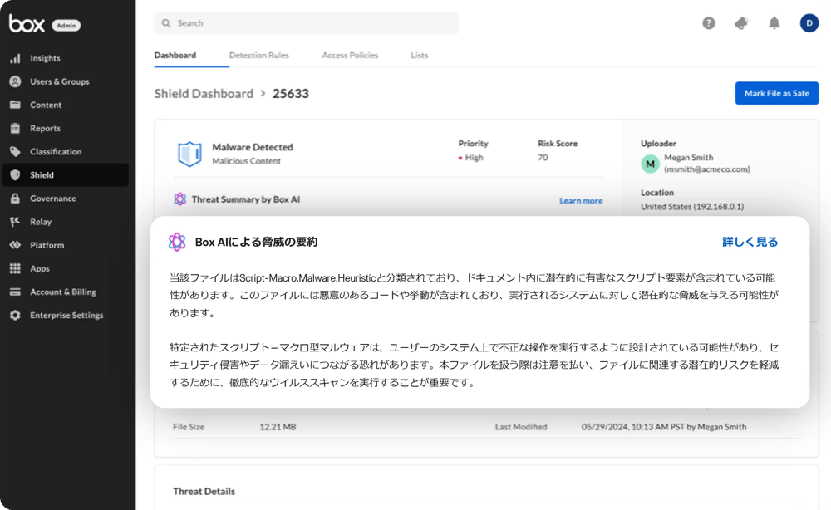
Task: Switch to the Access Policies tab
Action: point(350,56)
